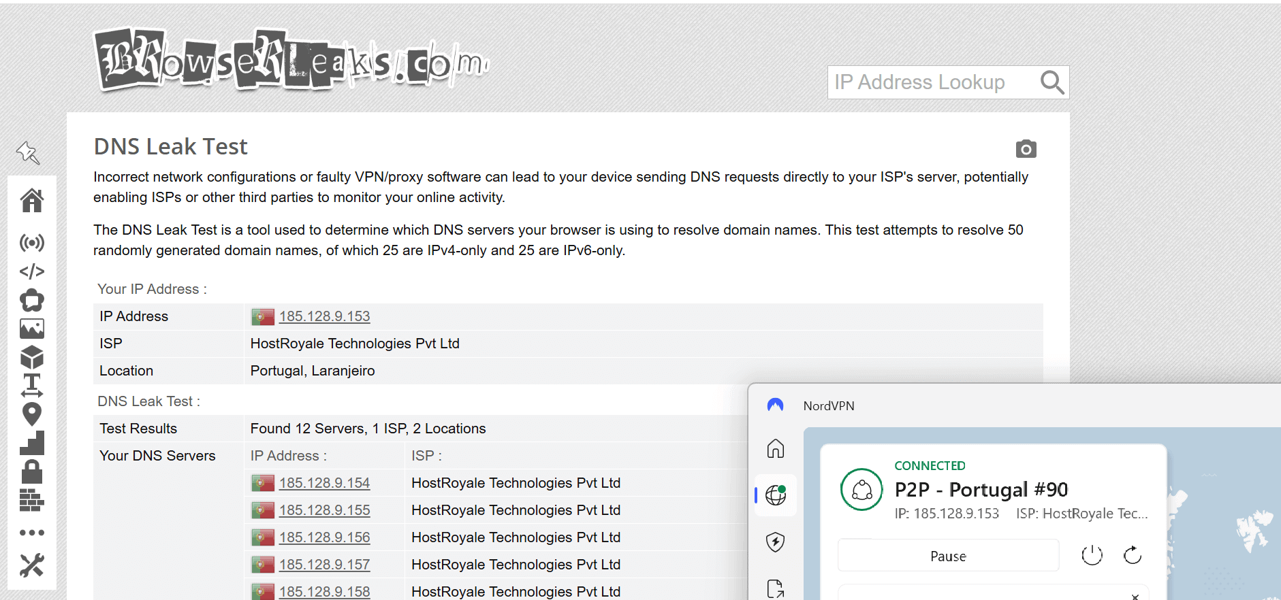Open the WebRTC broadcast signal icon

coord(32,243)
